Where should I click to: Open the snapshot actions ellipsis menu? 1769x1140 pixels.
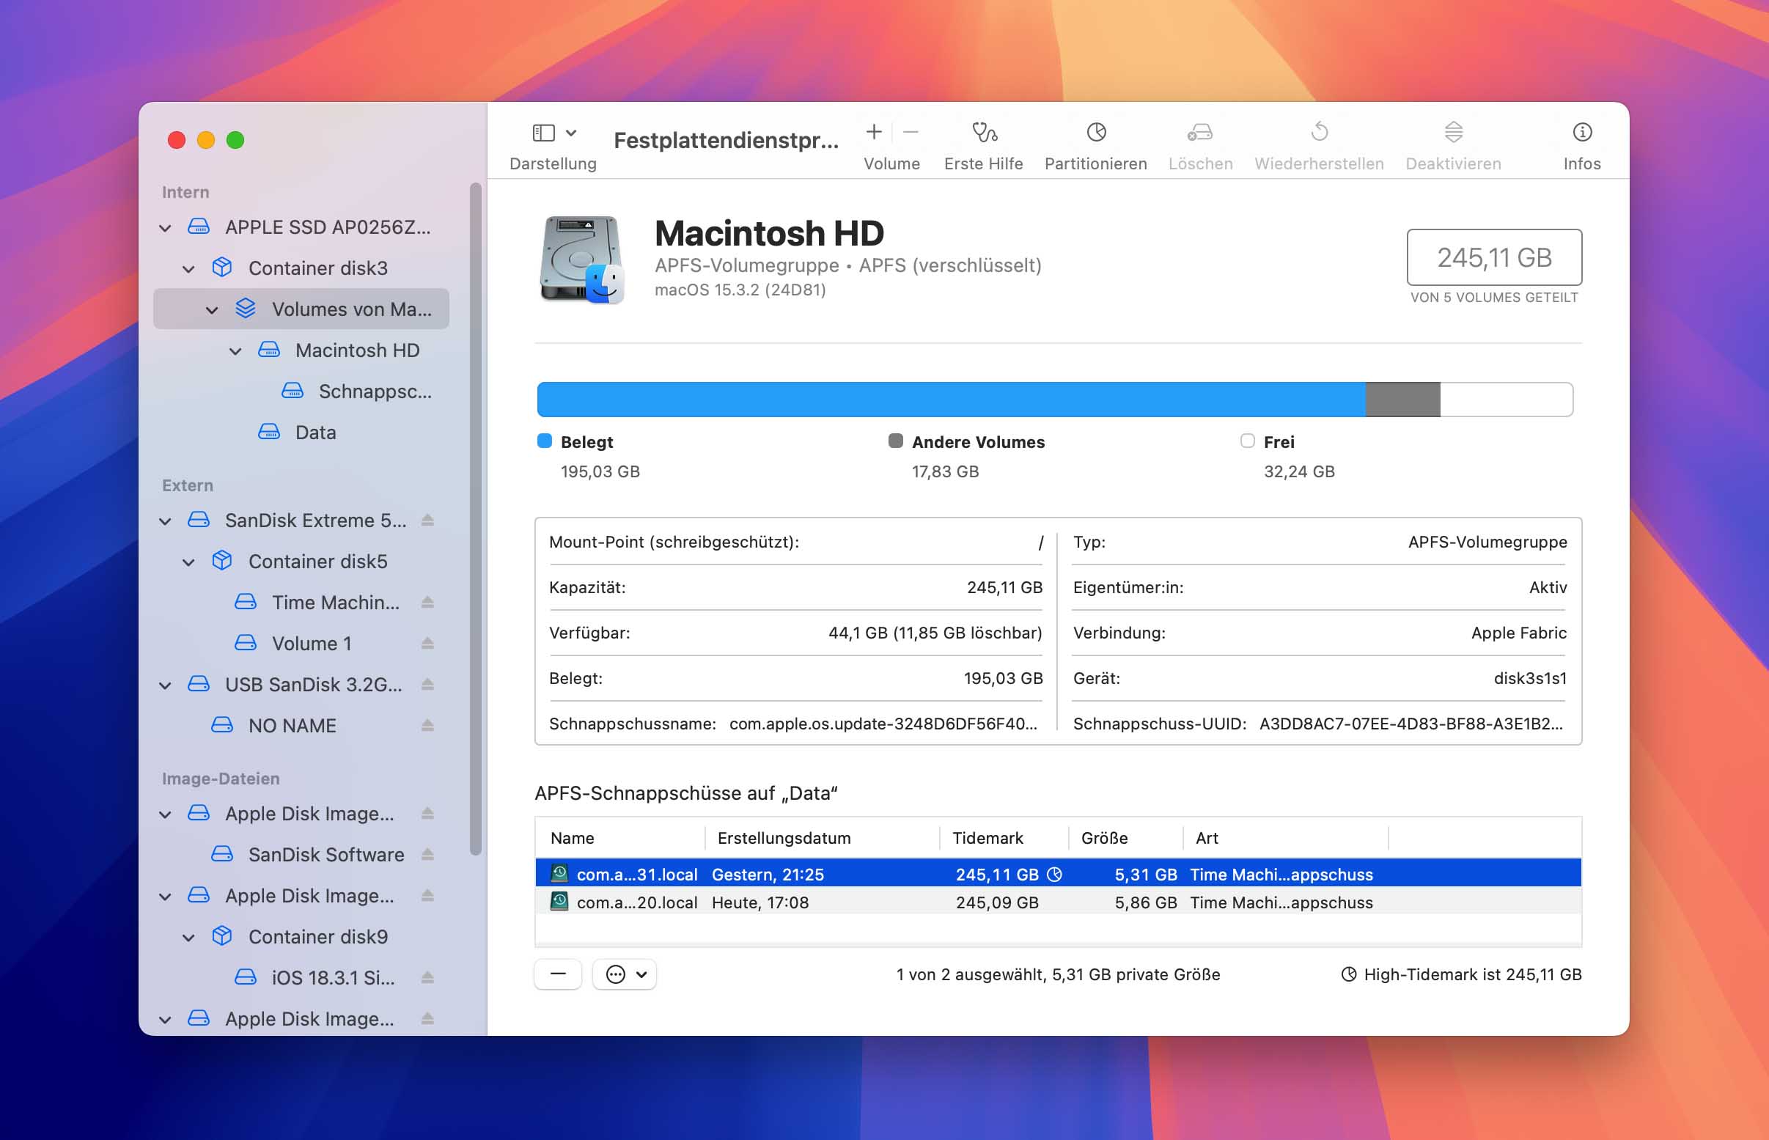(625, 974)
